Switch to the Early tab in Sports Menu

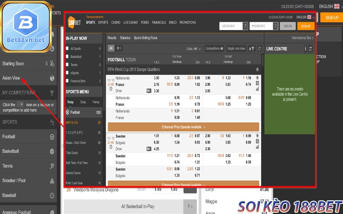pos(83,102)
